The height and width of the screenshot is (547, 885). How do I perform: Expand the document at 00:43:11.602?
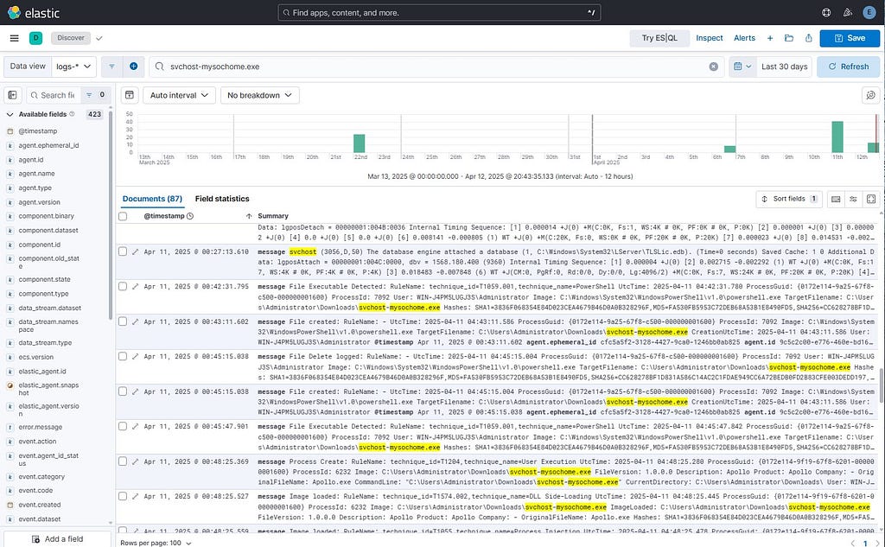pos(135,321)
